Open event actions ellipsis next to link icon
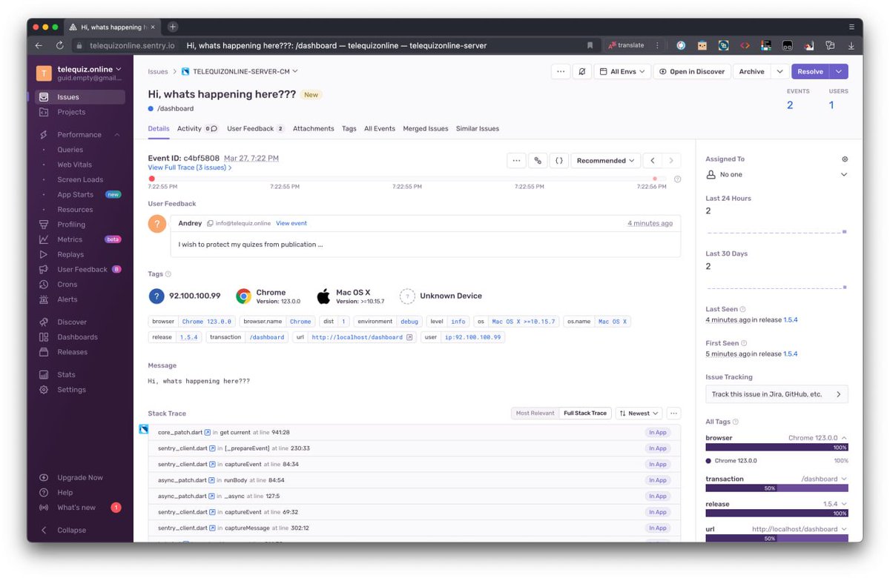The image size is (890, 578). [x=516, y=161]
